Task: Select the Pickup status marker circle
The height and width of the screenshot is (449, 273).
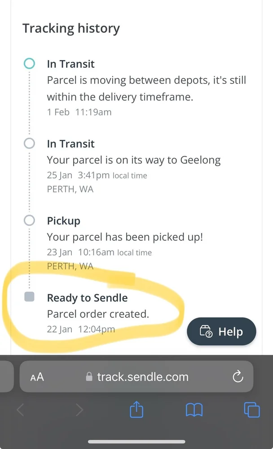Action: click(x=29, y=220)
